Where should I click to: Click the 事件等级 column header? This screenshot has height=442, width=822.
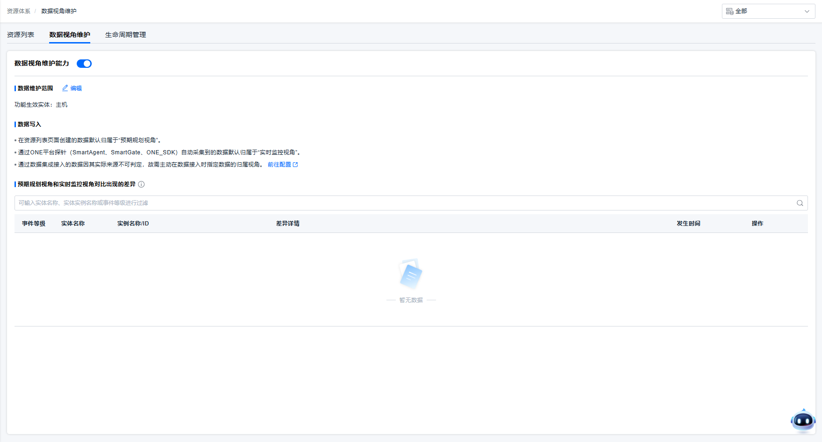click(34, 224)
